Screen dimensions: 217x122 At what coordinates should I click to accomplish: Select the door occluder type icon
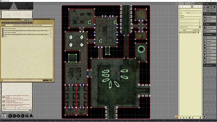(190, 13)
